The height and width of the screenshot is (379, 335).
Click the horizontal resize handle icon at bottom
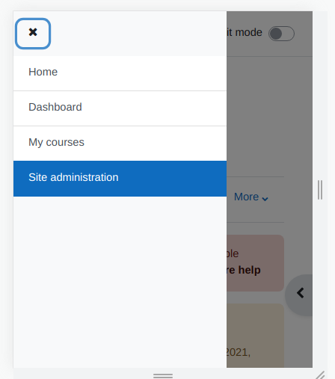coord(163,375)
